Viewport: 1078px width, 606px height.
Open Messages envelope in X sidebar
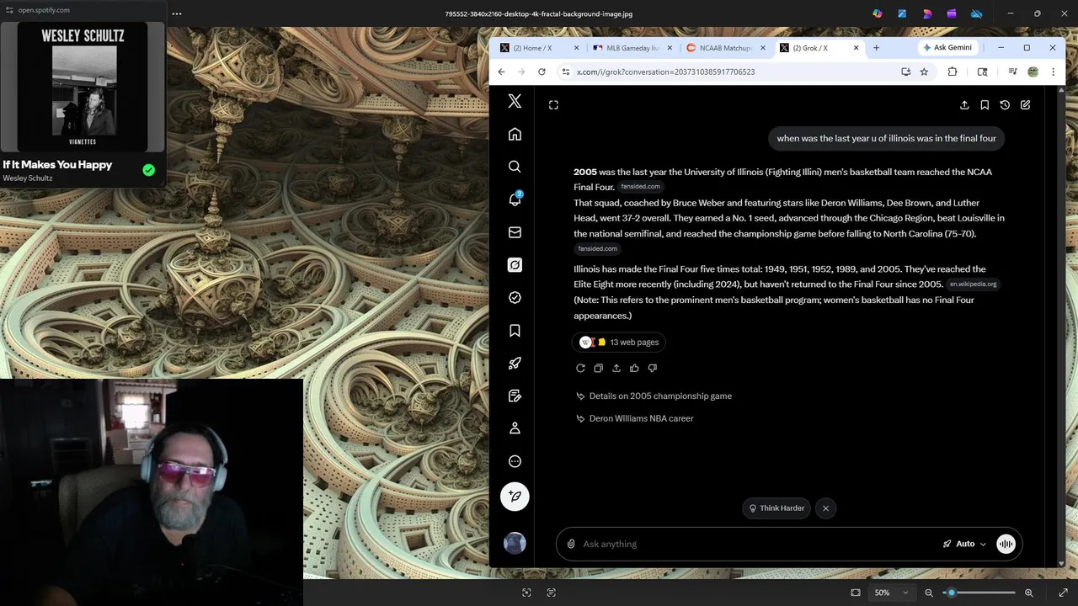coord(515,232)
